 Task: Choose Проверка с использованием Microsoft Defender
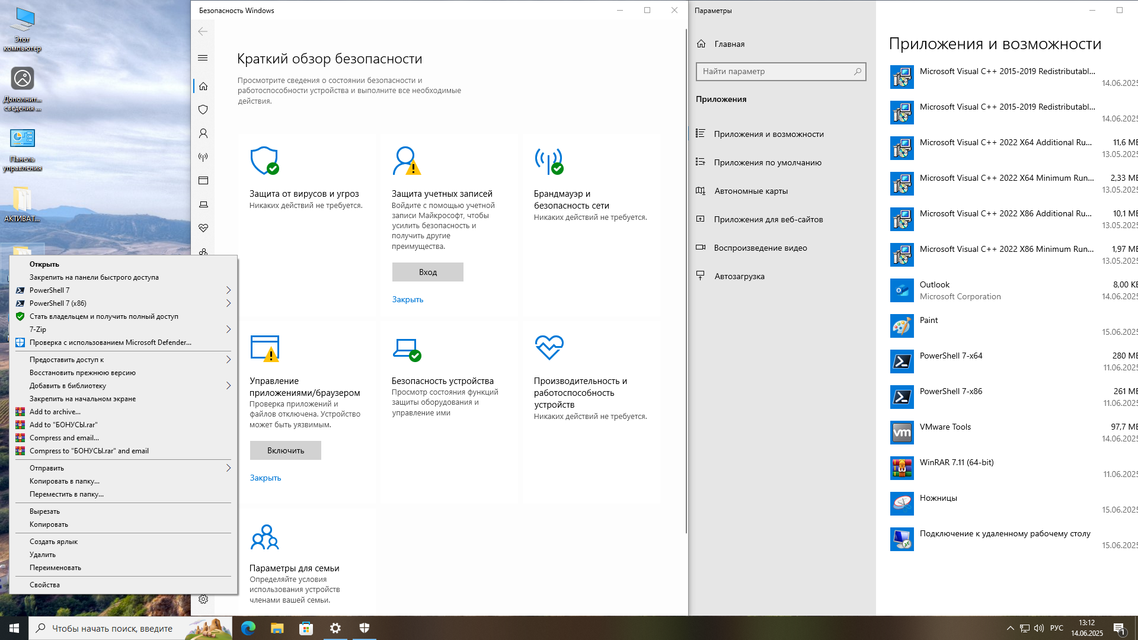(123, 343)
